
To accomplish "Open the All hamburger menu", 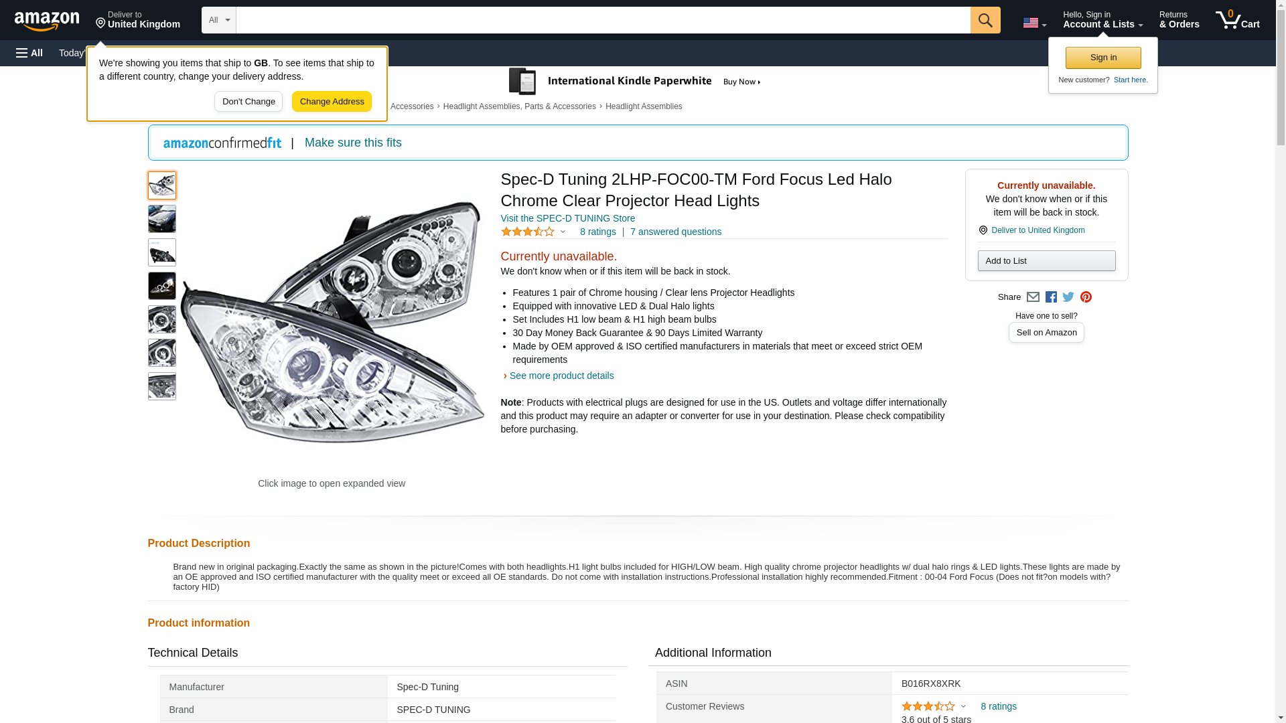I will (x=29, y=53).
